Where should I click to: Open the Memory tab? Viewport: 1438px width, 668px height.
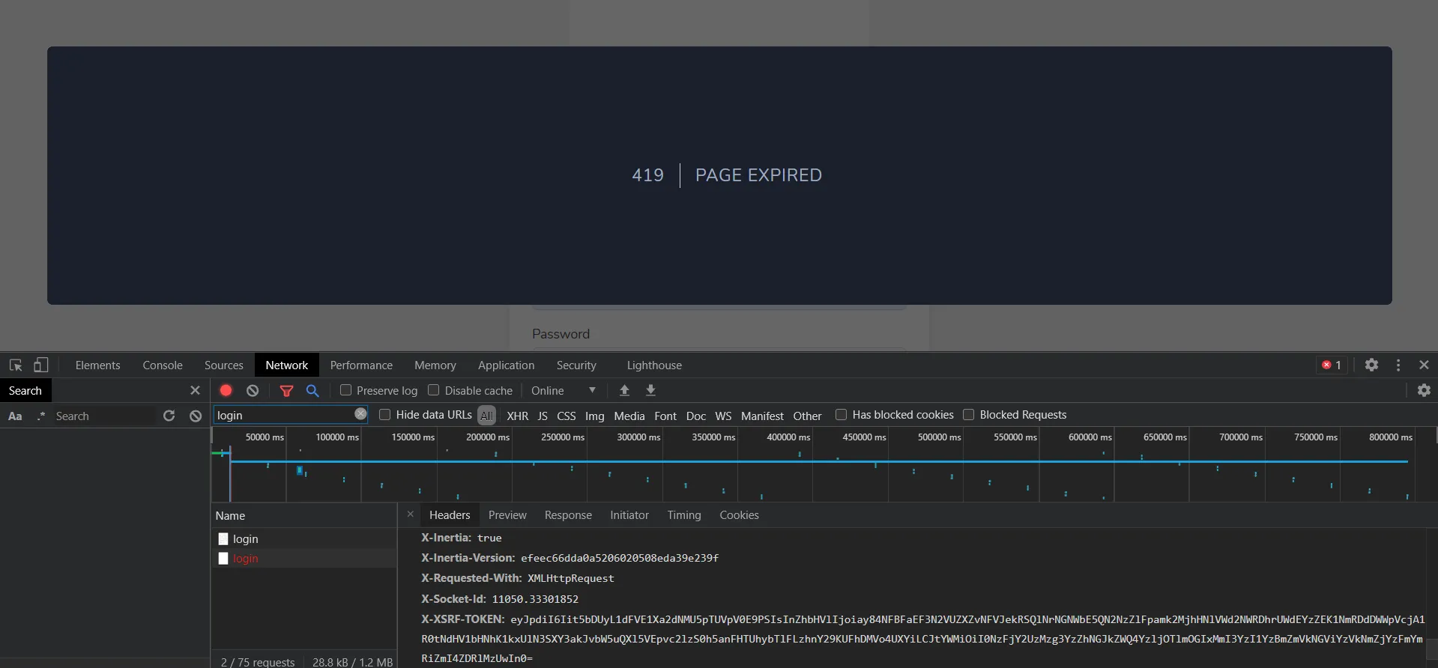pyautogui.click(x=435, y=365)
